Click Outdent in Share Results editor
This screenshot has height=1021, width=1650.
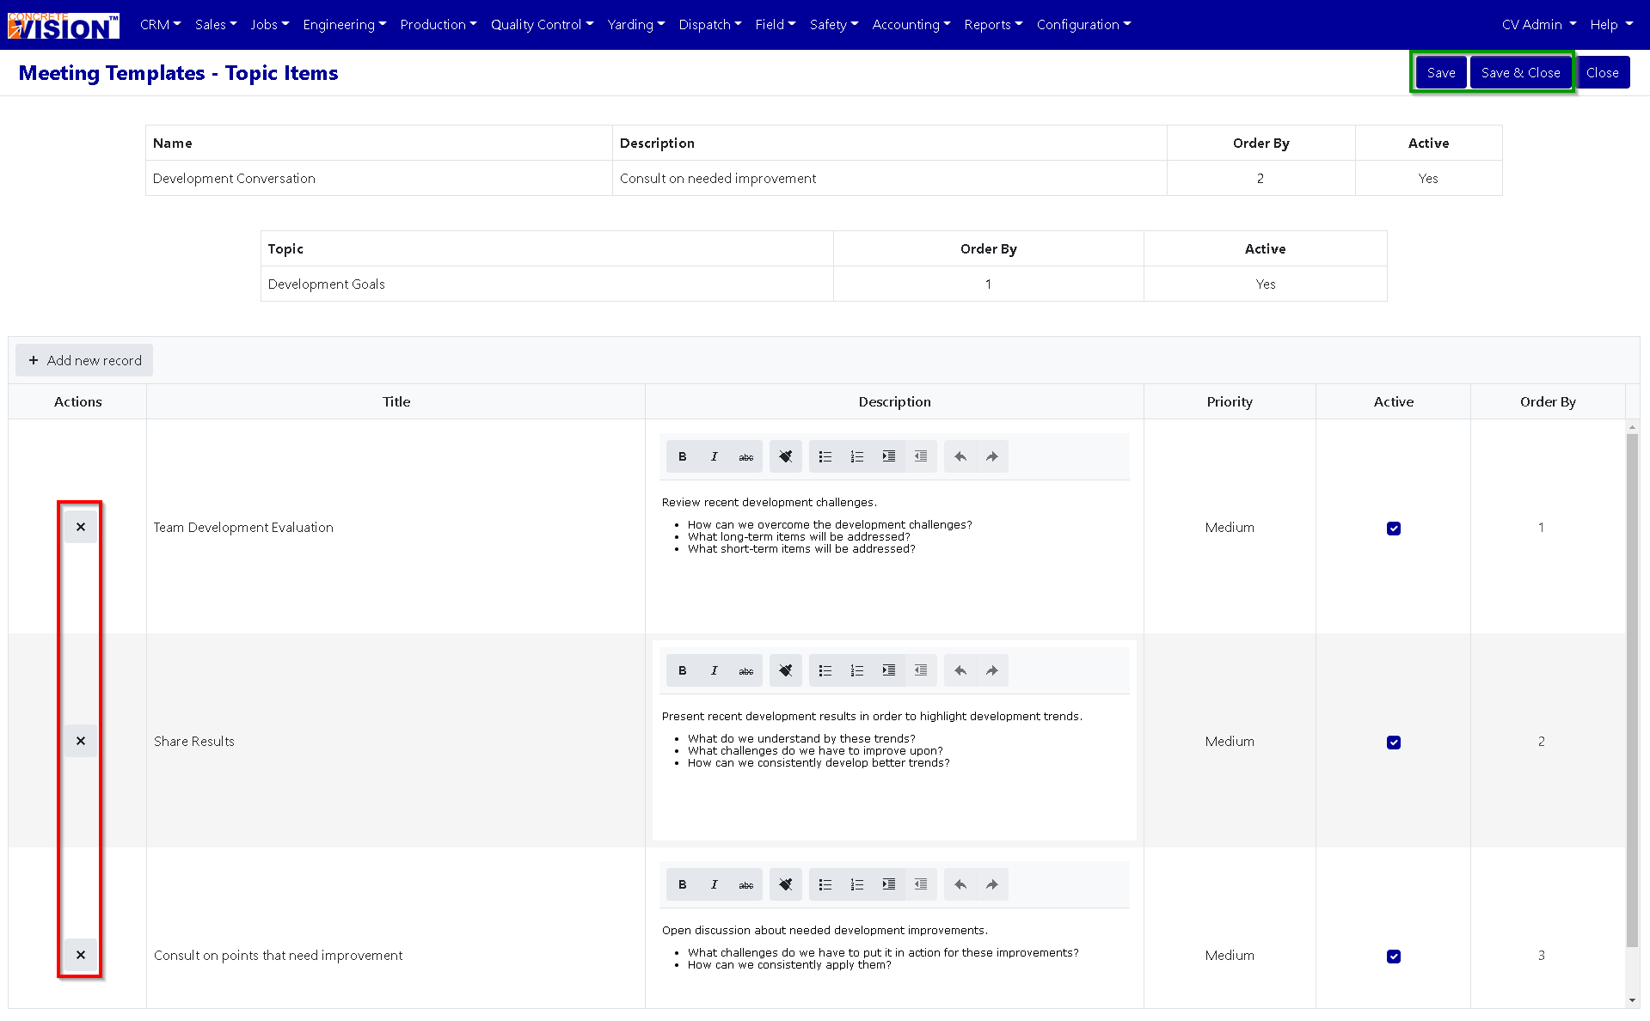(921, 670)
